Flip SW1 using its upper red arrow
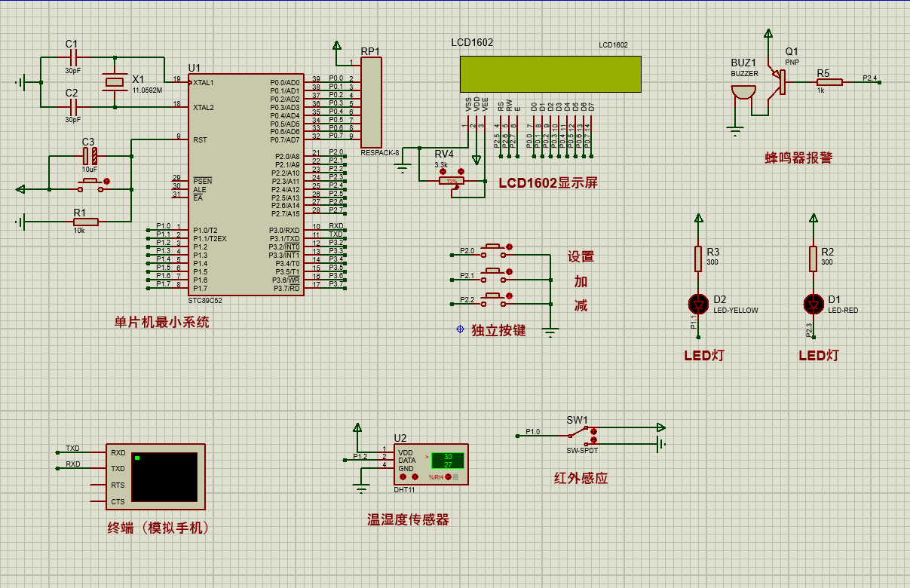Screen dimensions: 910x588 coord(593,431)
